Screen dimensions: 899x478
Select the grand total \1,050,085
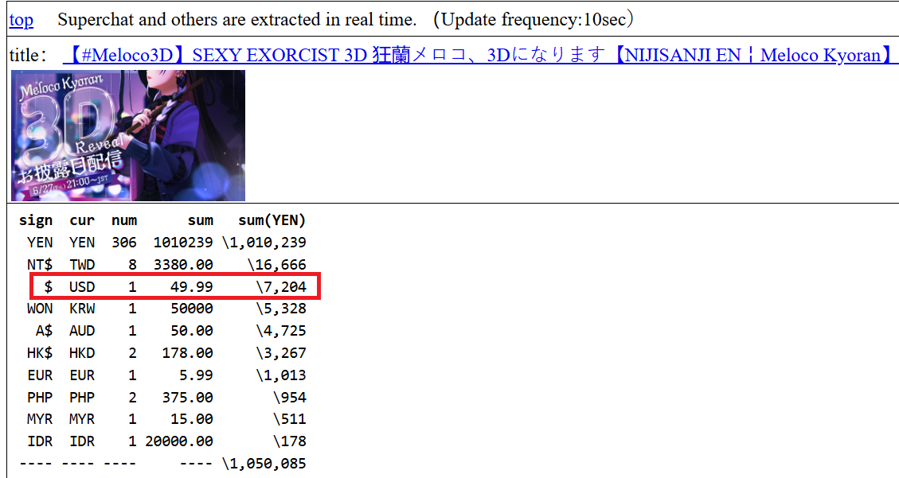point(264,464)
